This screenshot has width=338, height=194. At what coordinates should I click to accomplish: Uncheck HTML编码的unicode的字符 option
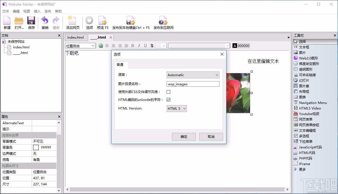coord(168,100)
